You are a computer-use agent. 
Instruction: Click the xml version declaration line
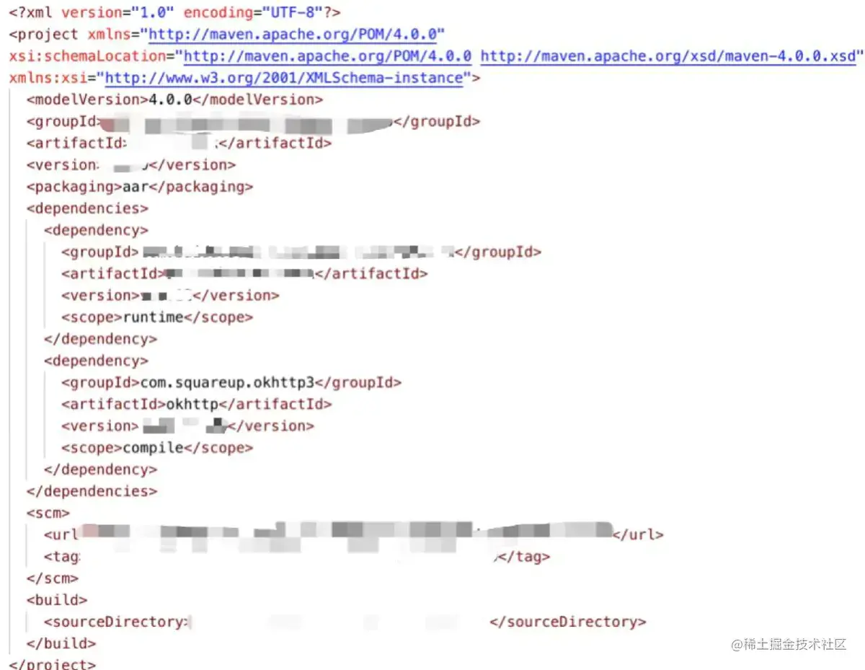tap(175, 12)
